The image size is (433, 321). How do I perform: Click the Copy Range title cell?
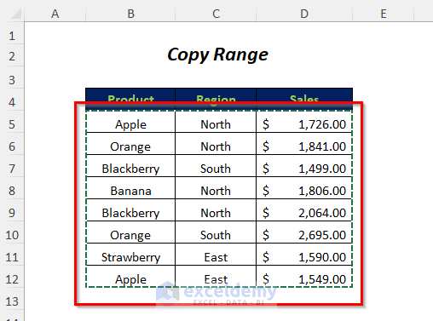[217, 55]
